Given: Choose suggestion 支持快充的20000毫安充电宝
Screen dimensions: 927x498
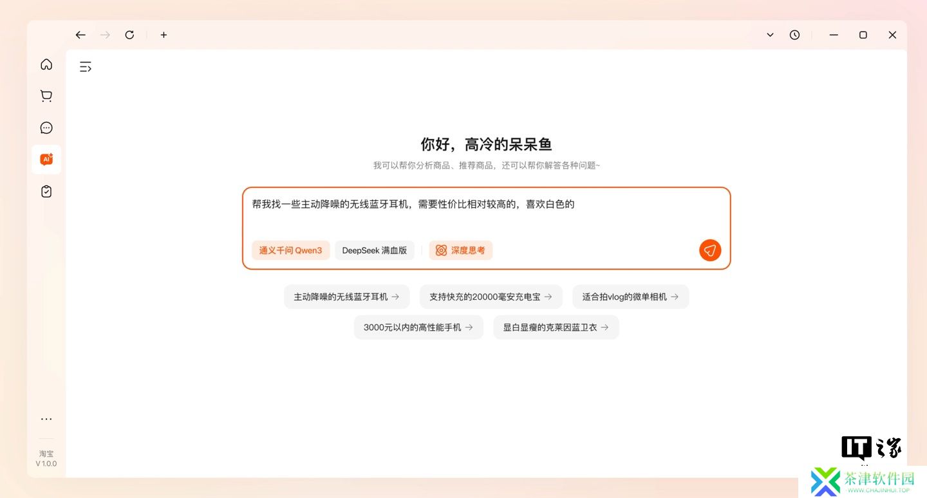Looking at the screenshot, I should [x=491, y=297].
